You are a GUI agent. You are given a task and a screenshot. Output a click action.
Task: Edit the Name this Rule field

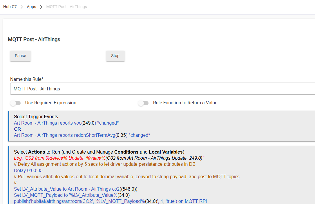162,89
